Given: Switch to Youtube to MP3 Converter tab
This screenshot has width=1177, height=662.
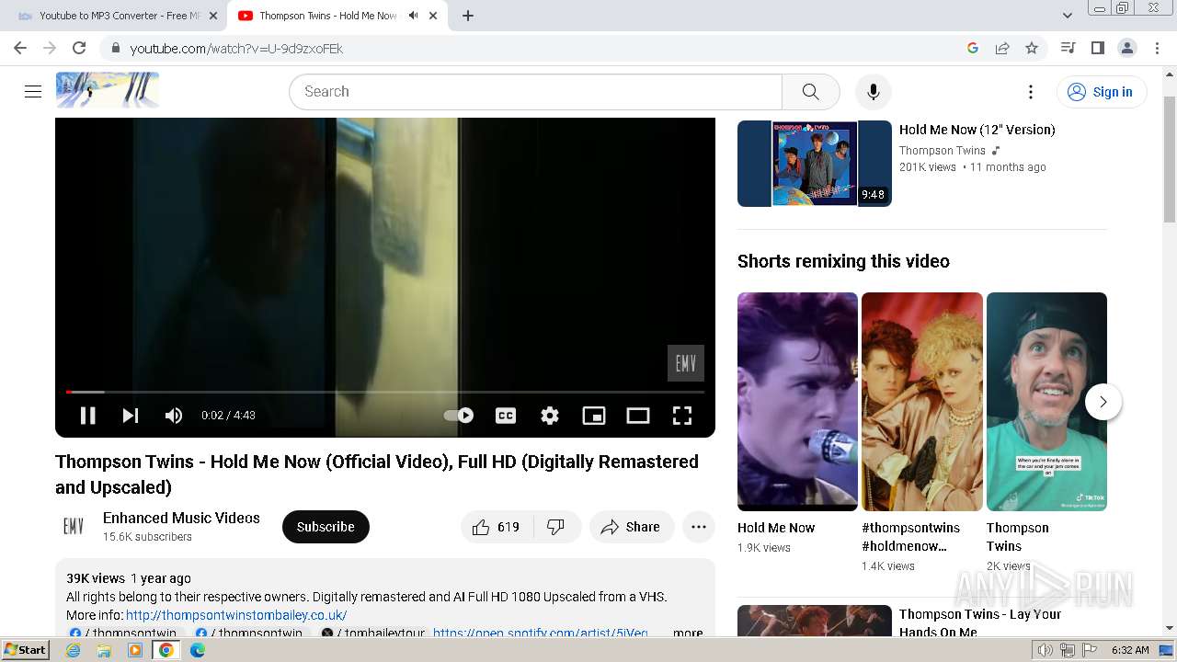Looking at the screenshot, I should pos(110,16).
